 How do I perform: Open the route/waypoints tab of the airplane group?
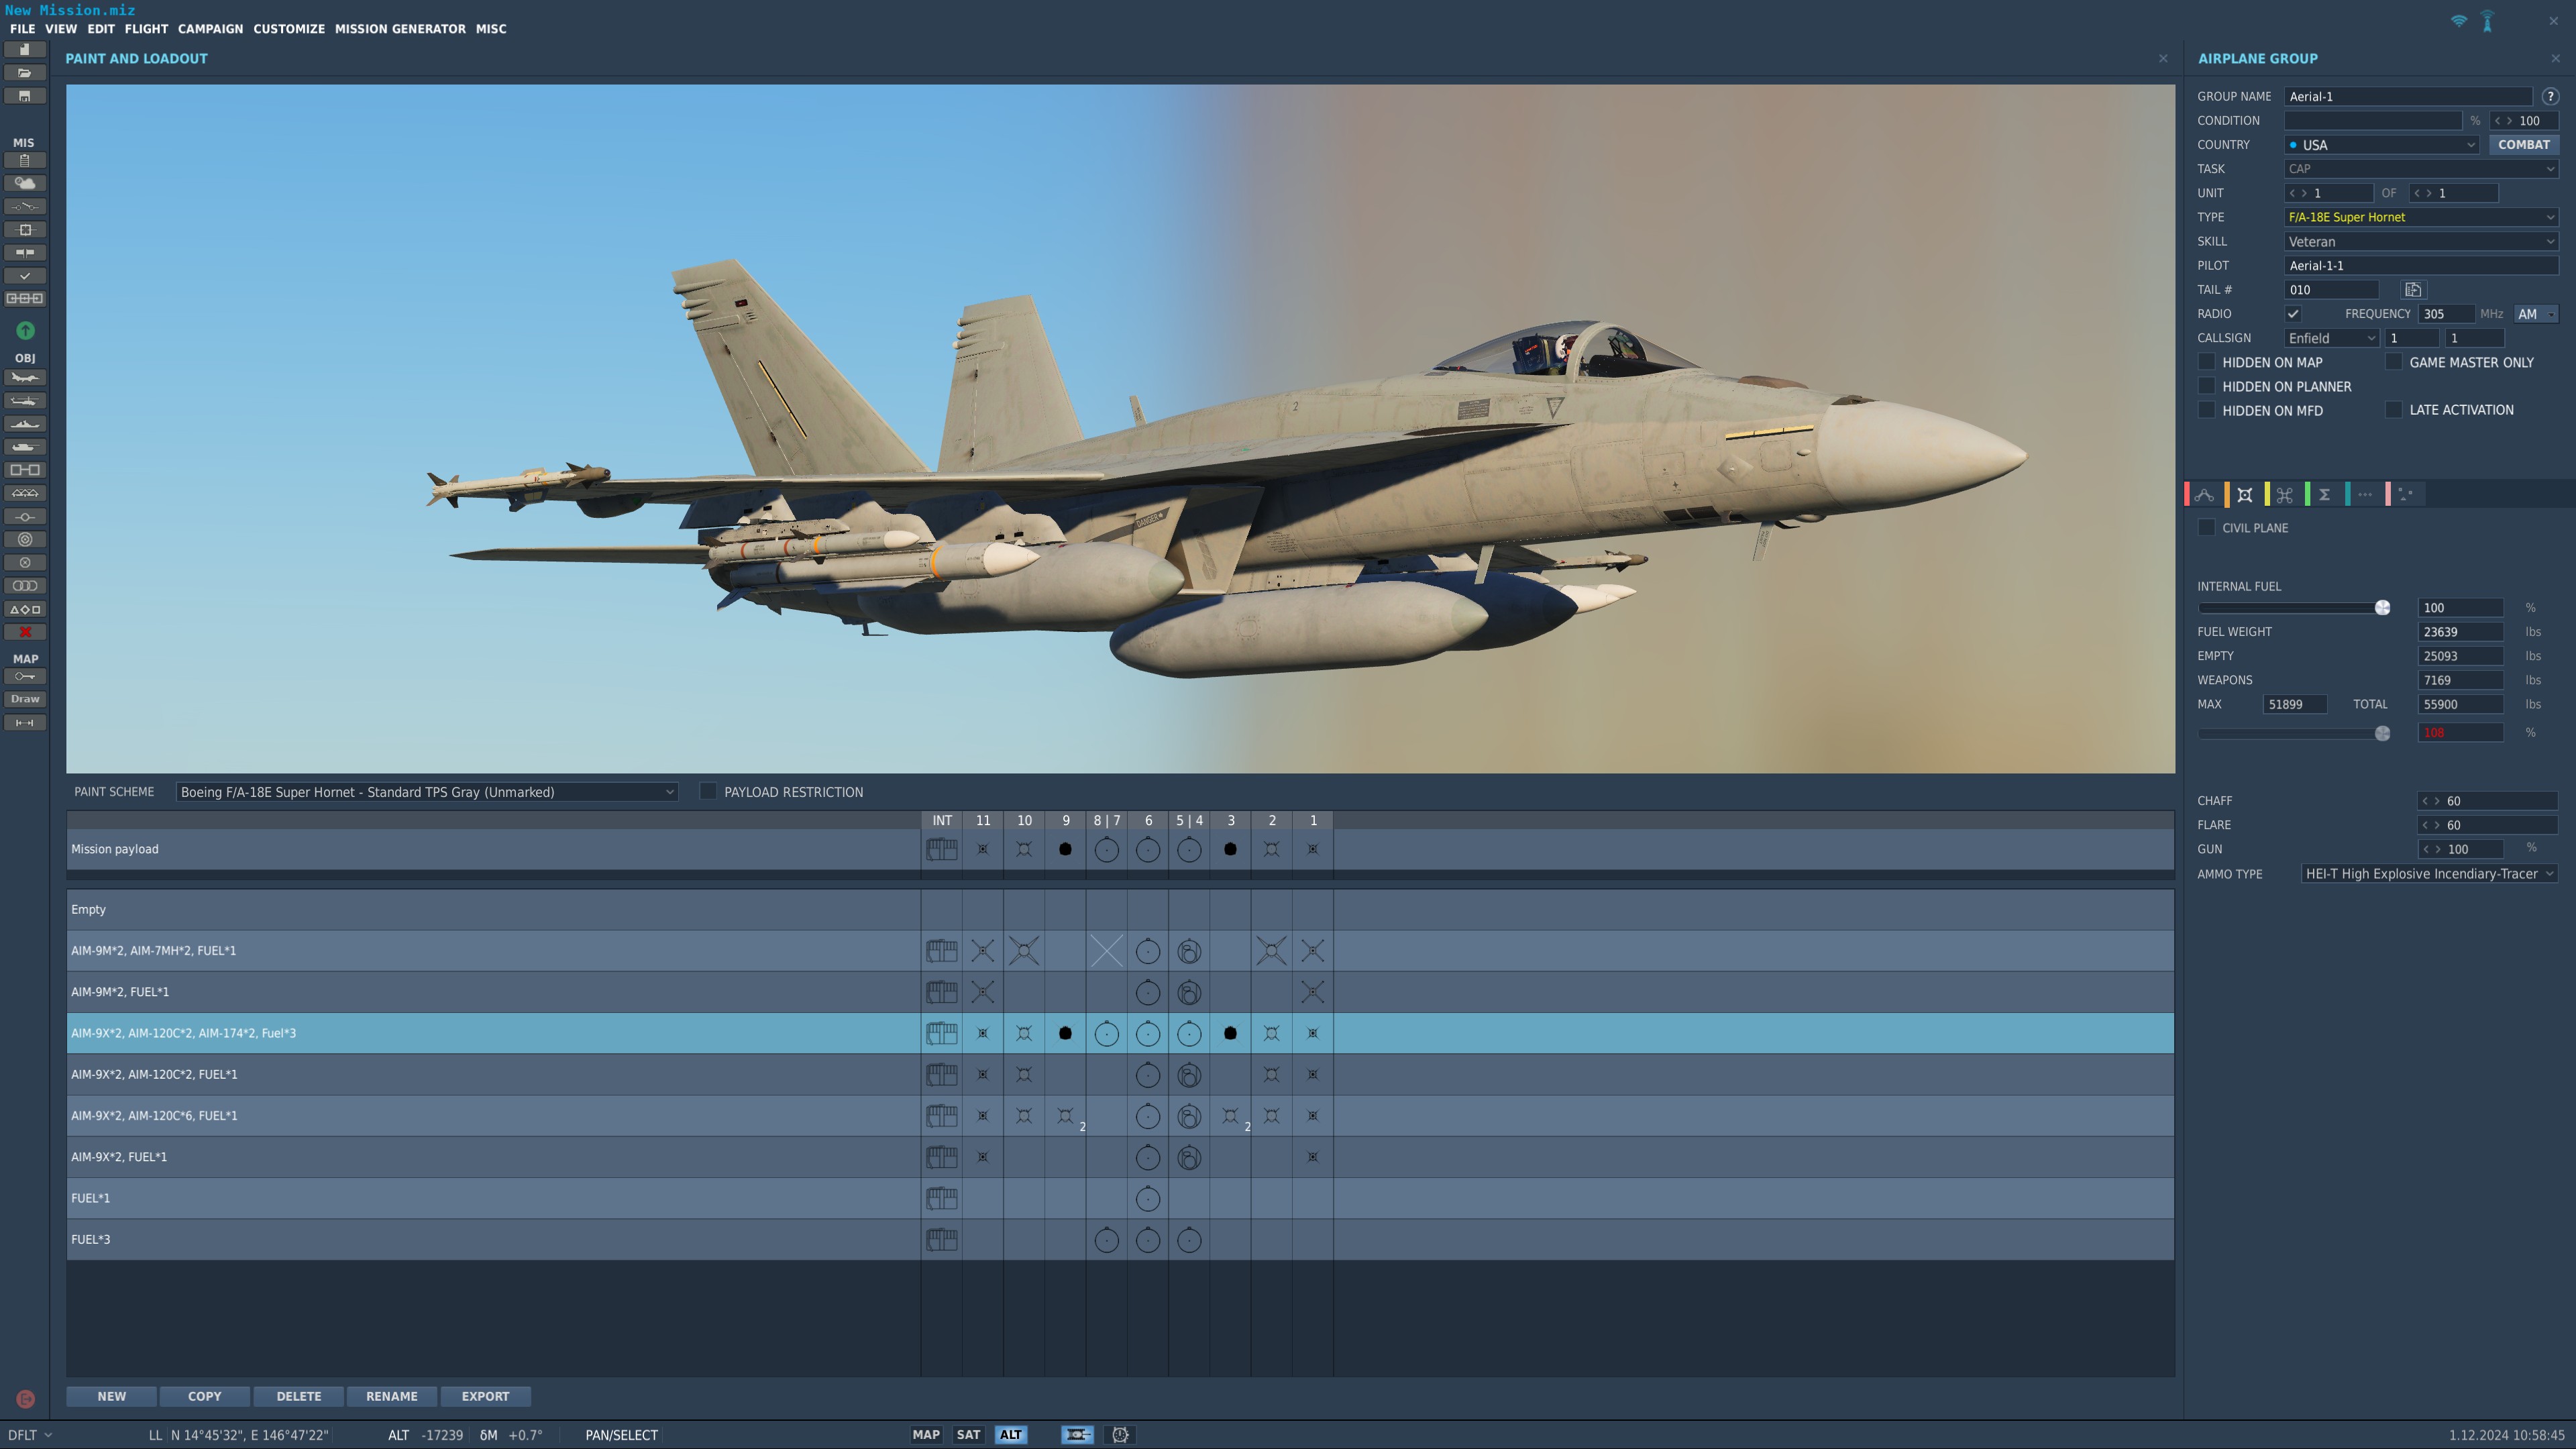[x=2204, y=494]
